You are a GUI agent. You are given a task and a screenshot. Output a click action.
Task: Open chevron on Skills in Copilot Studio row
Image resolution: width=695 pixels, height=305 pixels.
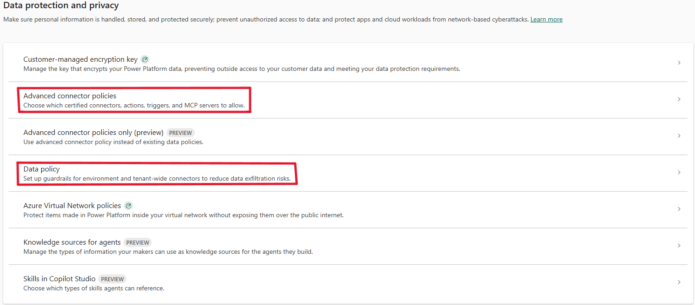point(679,282)
